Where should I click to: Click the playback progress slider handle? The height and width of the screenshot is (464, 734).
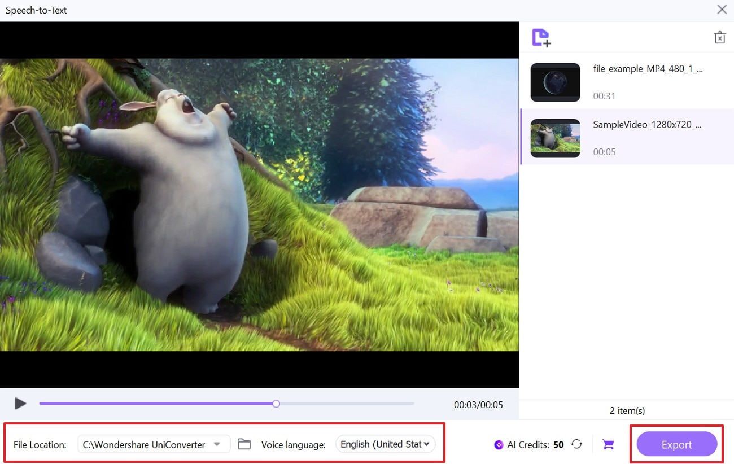pyautogui.click(x=276, y=404)
